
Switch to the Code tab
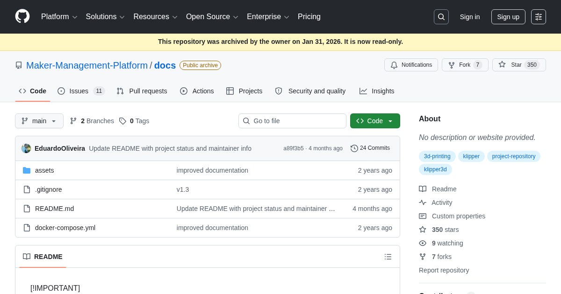click(33, 91)
